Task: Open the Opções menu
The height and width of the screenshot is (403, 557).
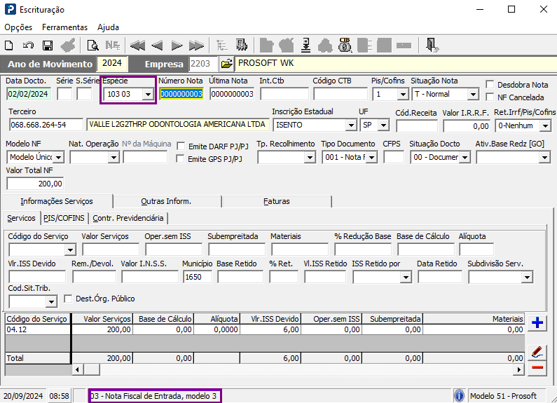Action: pyautogui.click(x=18, y=27)
